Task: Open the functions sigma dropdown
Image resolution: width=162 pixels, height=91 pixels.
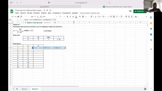Action: [x=122, y=17]
